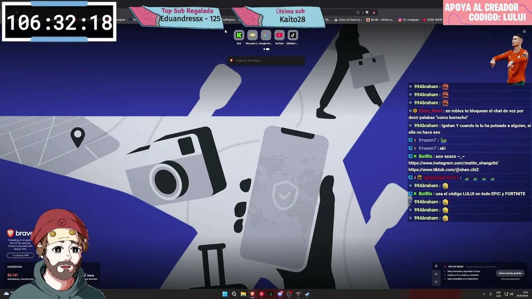Open File Explorer from the taskbar
Screen dimensions: 532x299
click(243, 294)
